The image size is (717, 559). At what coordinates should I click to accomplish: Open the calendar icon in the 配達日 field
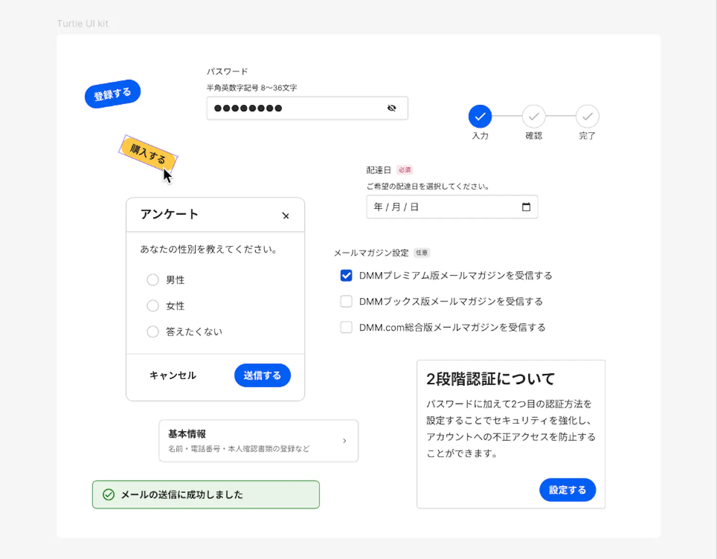coord(526,206)
